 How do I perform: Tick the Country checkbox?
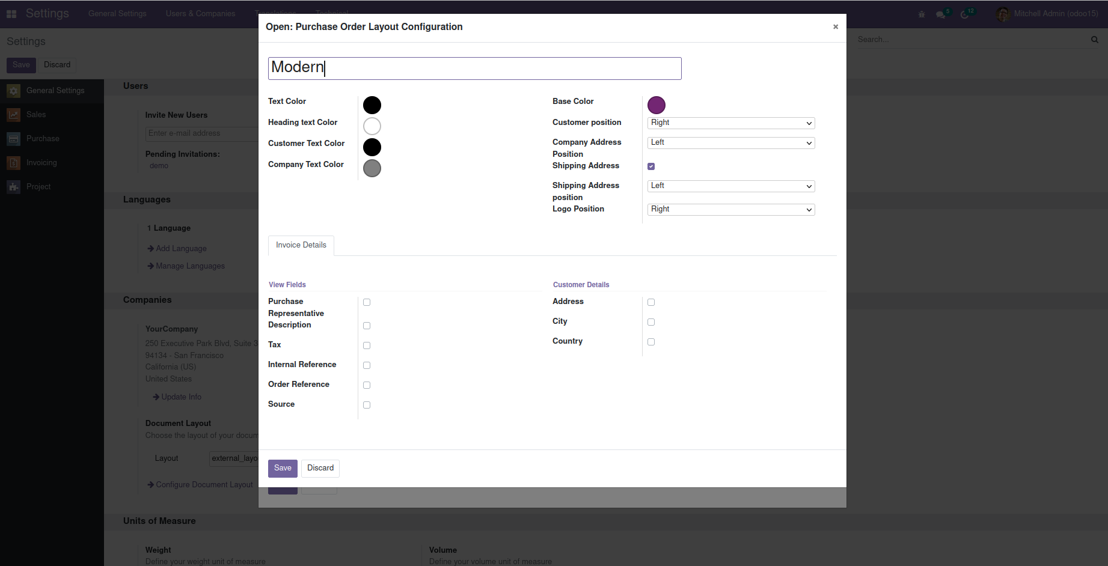(x=651, y=342)
